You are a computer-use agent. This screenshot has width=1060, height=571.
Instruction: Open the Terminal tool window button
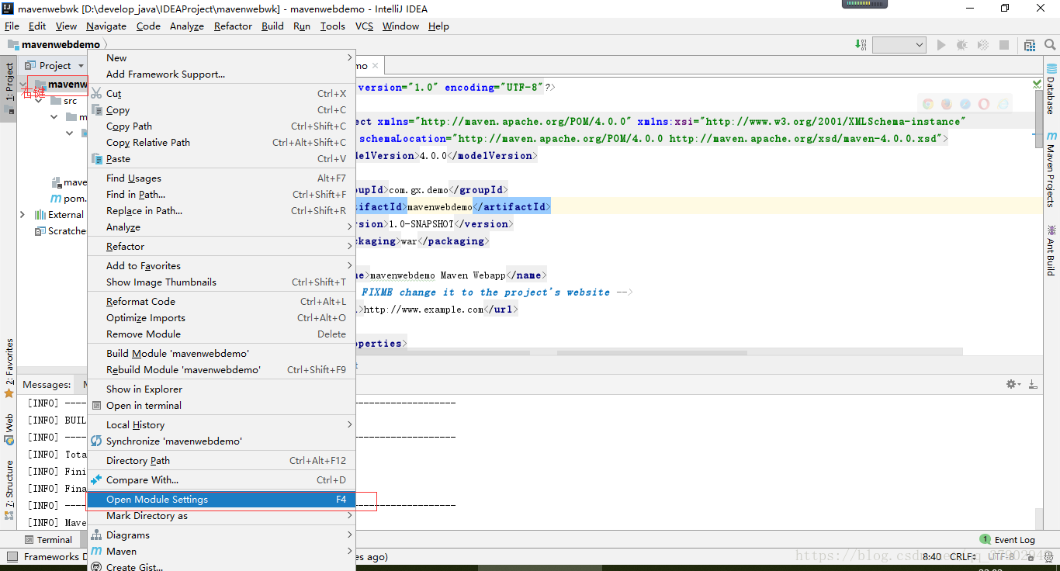click(x=48, y=540)
